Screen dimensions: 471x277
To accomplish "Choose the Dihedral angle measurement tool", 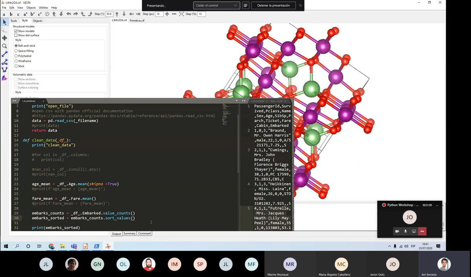I will (5, 70).
